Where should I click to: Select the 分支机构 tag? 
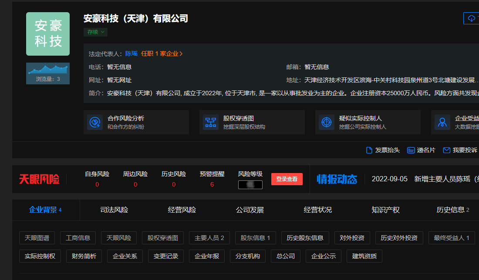click(x=248, y=256)
